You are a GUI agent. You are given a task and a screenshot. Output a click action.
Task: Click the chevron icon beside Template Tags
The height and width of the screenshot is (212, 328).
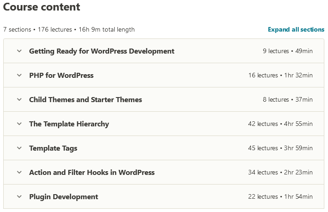point(19,148)
